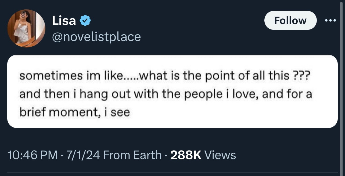Screen dimensions: 345x176
Task: Click the 288K view count number
Action: coord(186,155)
